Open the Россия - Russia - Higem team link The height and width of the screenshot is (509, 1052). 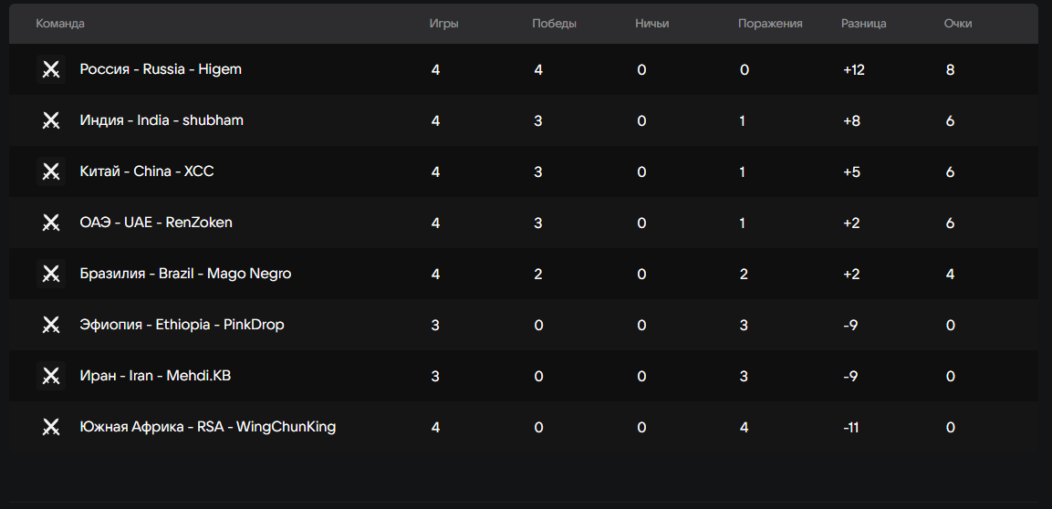coord(161,69)
